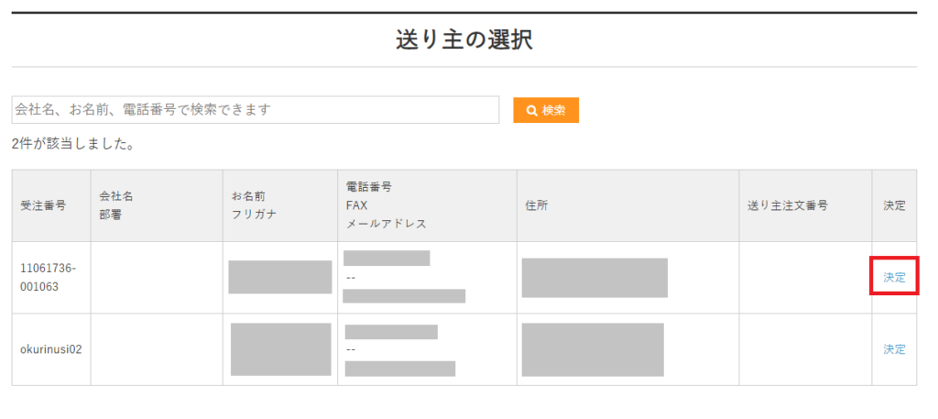
Task: Click the 会社名 部署 column header
Action: click(x=117, y=205)
